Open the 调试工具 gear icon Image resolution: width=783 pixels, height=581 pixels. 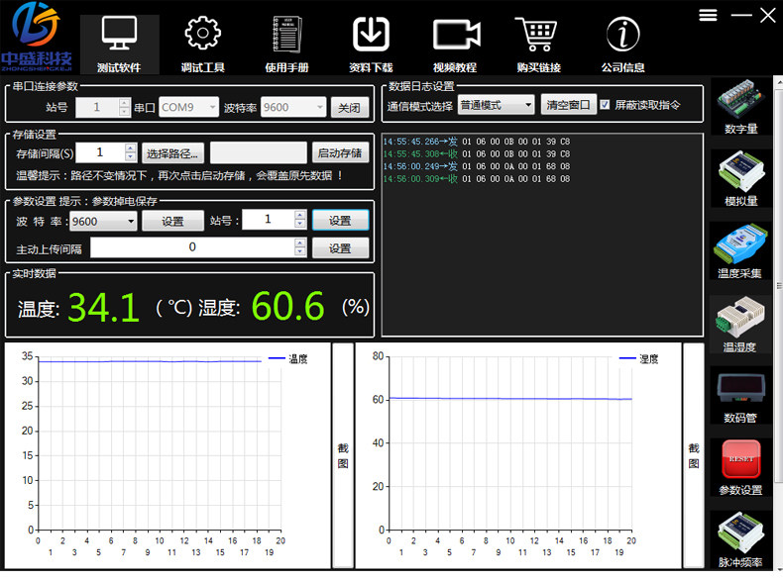202,34
